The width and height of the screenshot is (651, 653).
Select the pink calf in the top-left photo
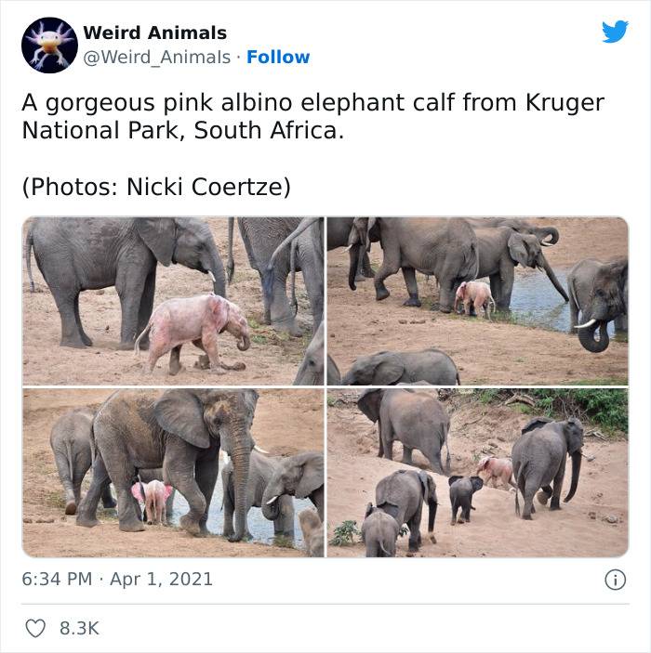click(x=193, y=333)
